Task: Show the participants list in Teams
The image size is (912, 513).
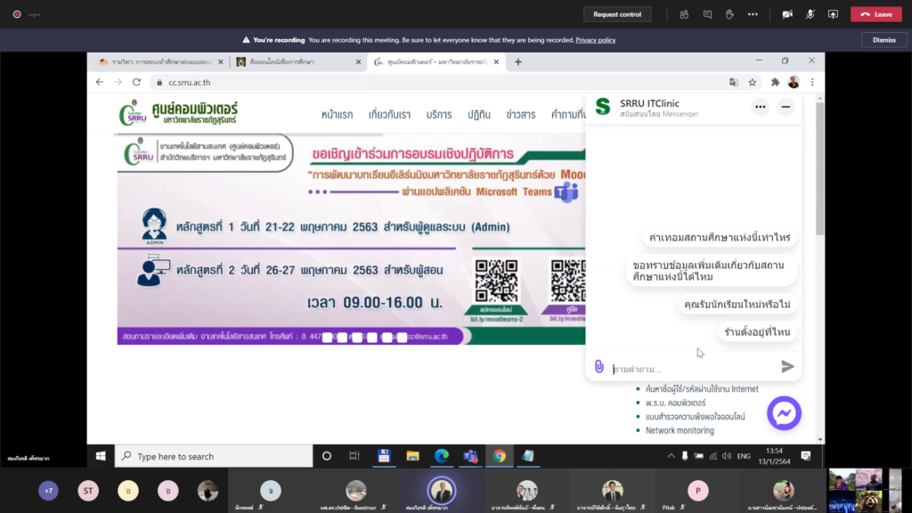Action: [x=684, y=14]
